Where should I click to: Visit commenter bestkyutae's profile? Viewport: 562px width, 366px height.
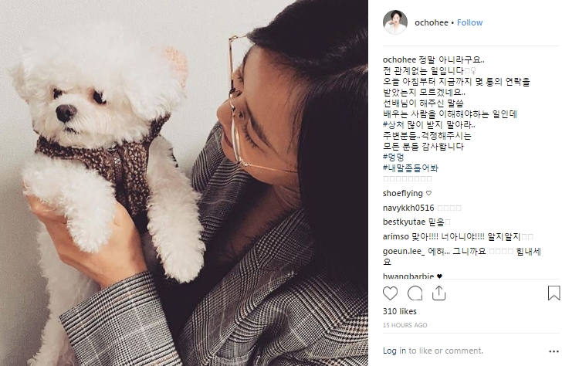coord(404,222)
